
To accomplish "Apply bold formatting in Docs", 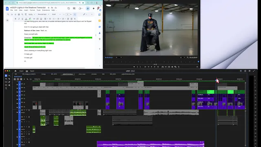I will pyautogui.click(x=15, y=19).
